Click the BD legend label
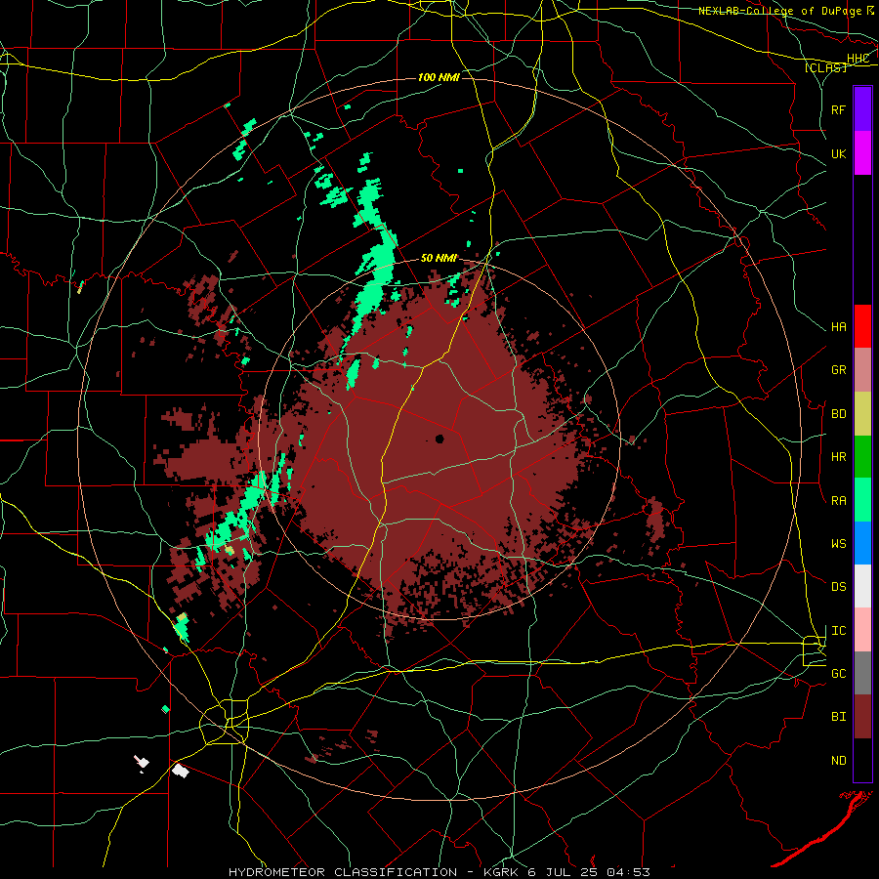 [839, 414]
